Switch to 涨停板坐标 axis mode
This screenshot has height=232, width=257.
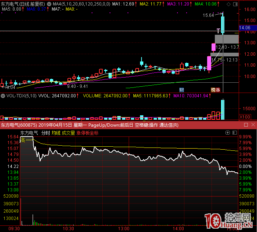click(87, 133)
